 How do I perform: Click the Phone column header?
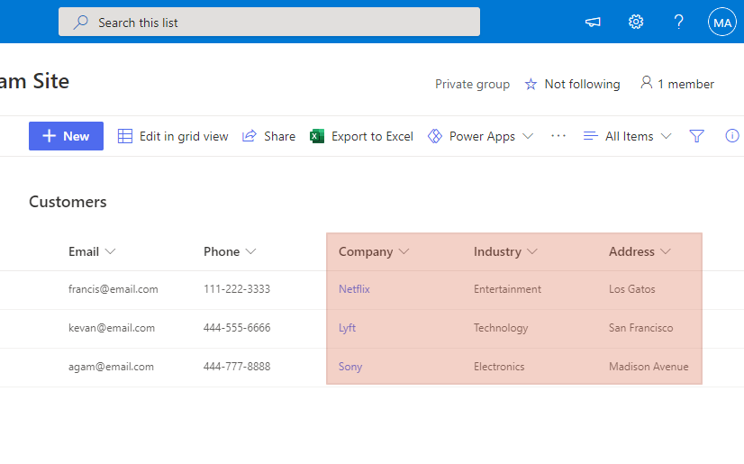click(x=222, y=251)
